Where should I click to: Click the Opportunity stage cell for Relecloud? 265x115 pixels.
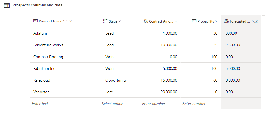click(x=116, y=80)
